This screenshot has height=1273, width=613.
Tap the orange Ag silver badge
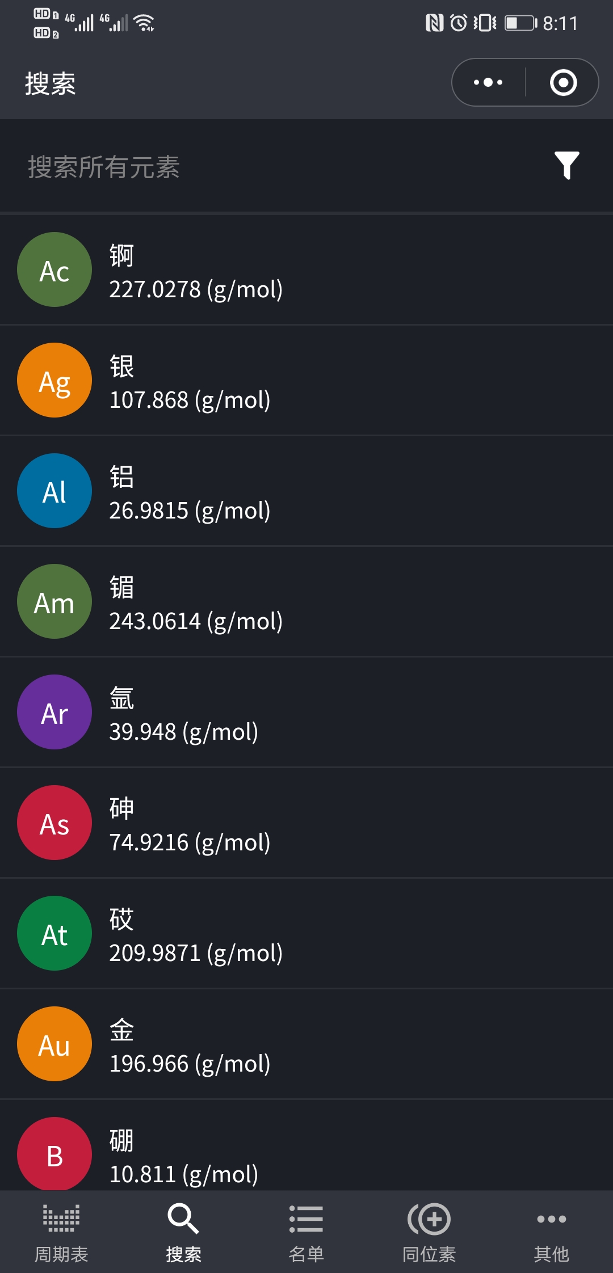(x=54, y=380)
